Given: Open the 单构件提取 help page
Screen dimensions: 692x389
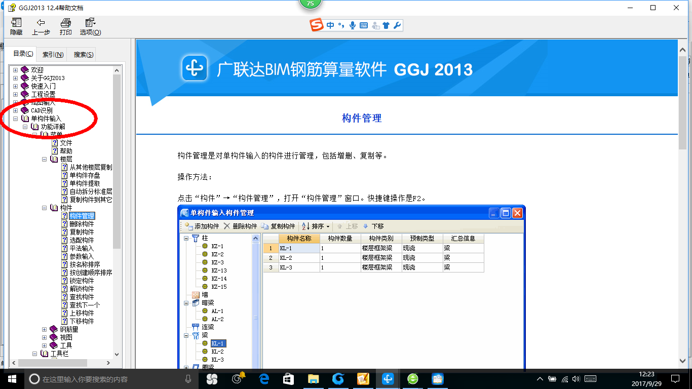Looking at the screenshot, I should point(85,183).
